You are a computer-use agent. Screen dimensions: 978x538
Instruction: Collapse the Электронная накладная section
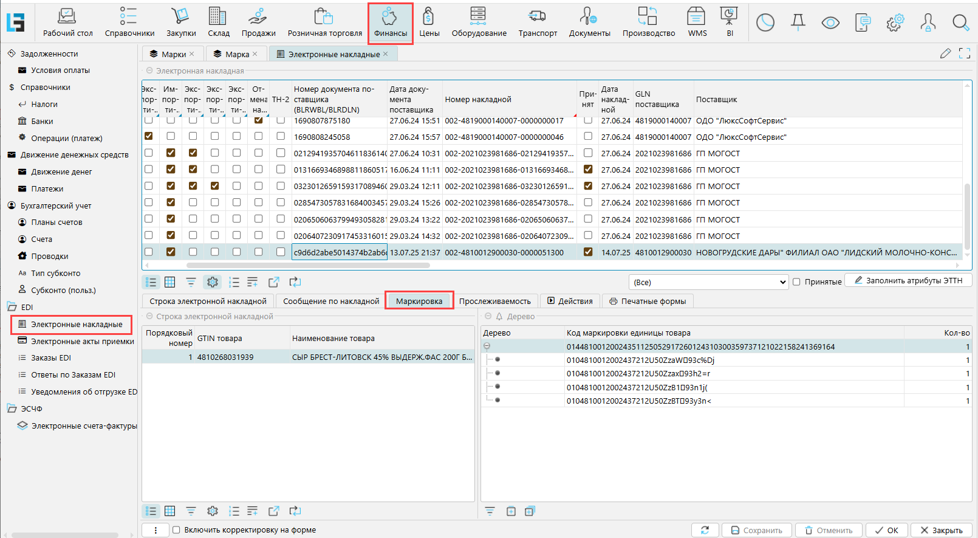149,71
